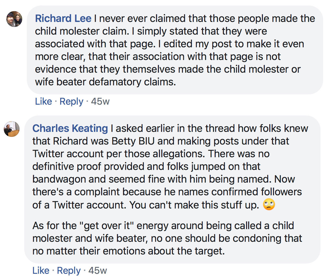The width and height of the screenshot is (325, 278).
Task: Open the 45w timestamp on Charles Keating's comment
Action: click(x=98, y=271)
